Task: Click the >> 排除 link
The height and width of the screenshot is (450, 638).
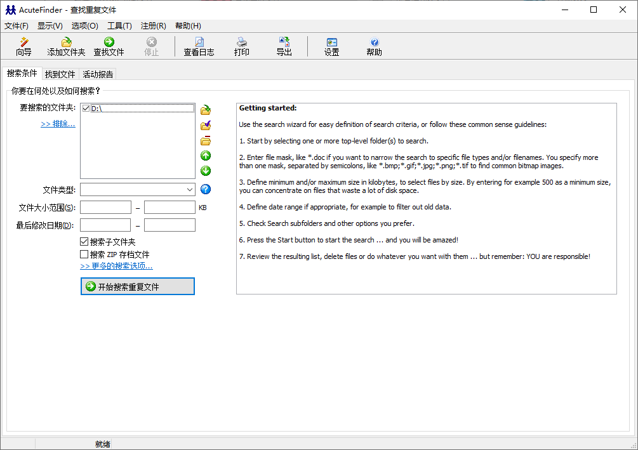Action: coord(58,124)
